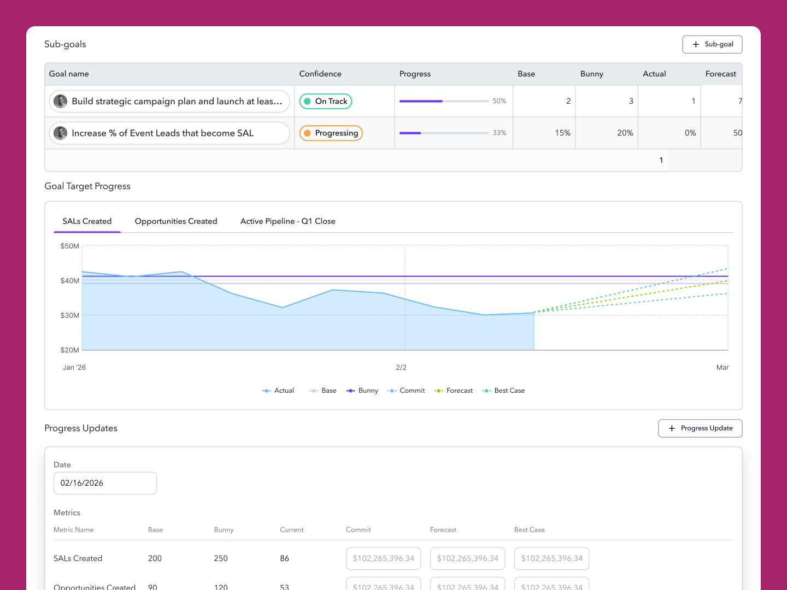Image resolution: width=787 pixels, height=590 pixels.
Task: Click the 2/2 marker on chart axis
Action: click(x=401, y=368)
